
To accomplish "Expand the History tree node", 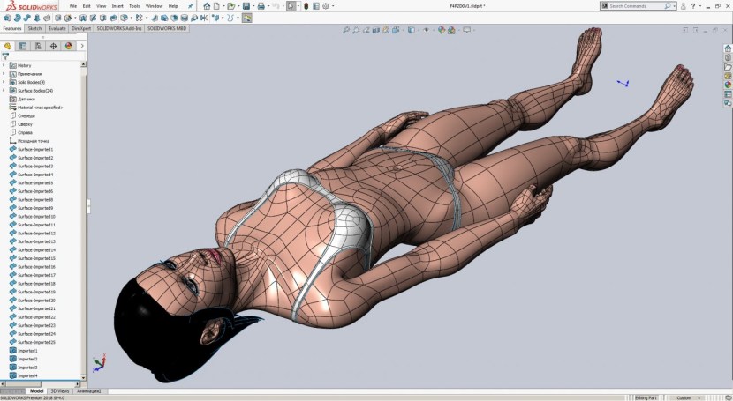I will [4, 65].
